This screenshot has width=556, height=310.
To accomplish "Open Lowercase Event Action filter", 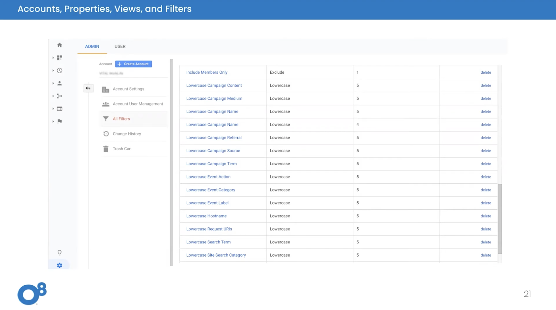I will [208, 177].
